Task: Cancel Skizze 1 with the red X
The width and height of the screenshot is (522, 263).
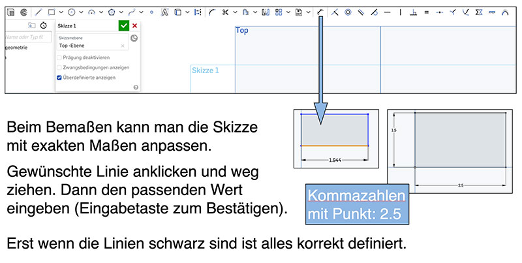Action: coord(134,25)
